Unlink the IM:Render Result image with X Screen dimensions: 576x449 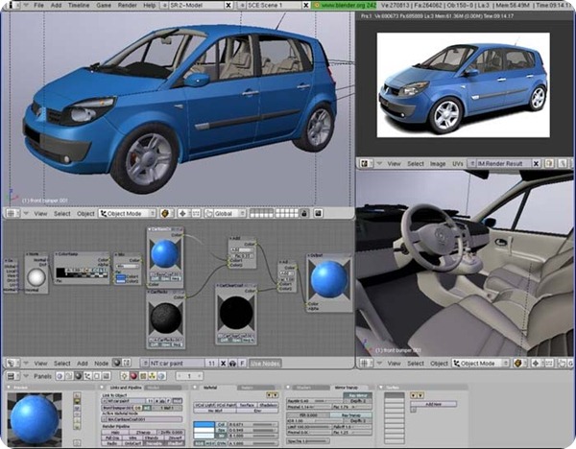pos(536,164)
